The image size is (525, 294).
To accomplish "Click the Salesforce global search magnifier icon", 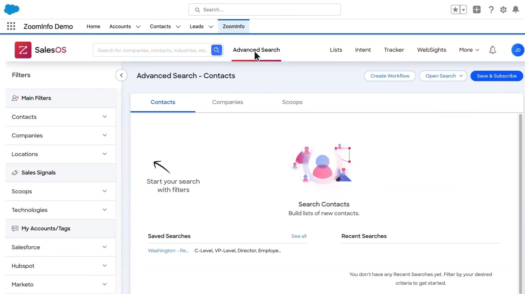I will tap(197, 10).
